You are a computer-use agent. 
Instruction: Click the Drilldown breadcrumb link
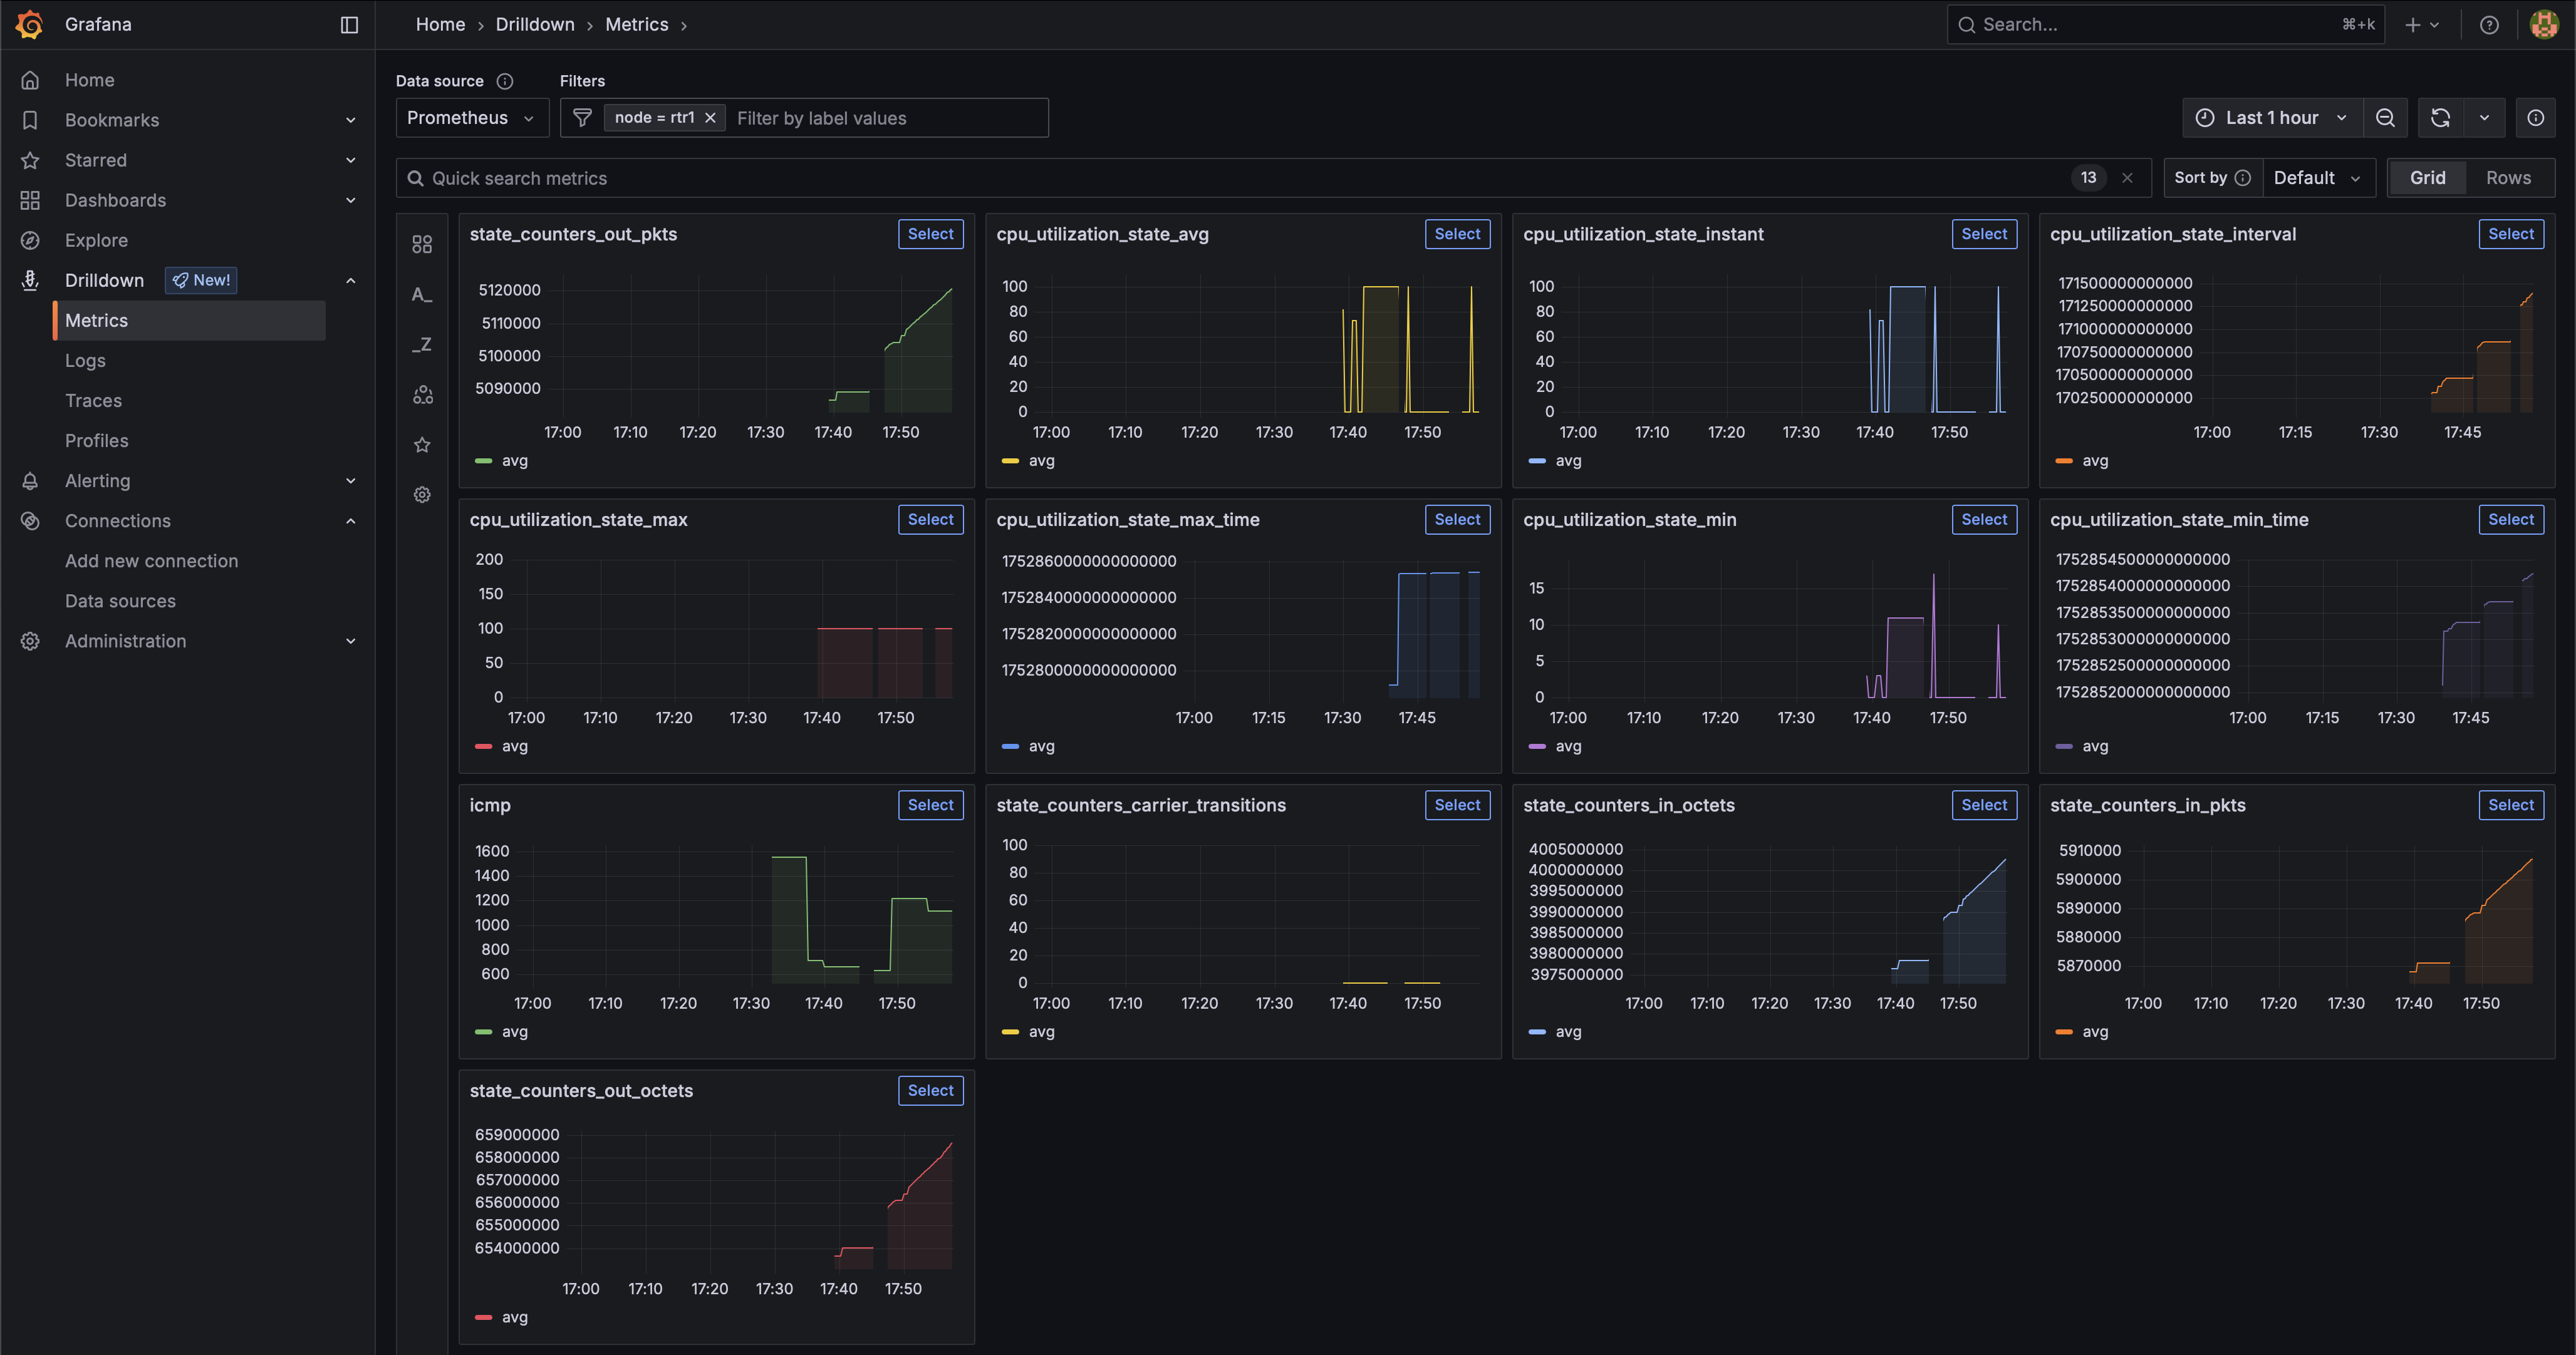(x=535, y=25)
